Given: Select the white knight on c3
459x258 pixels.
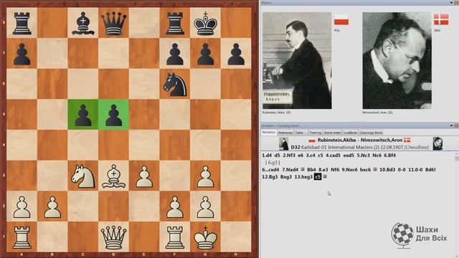Looking at the screenshot, I should tap(83, 176).
